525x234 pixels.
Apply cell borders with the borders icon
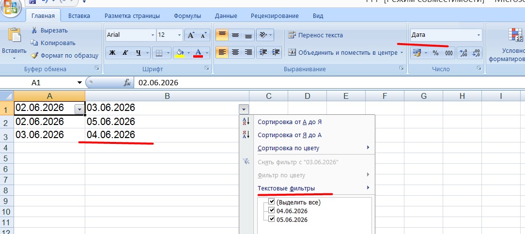(159, 52)
